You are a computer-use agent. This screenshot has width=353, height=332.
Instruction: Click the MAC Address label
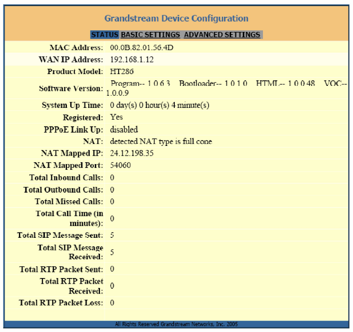pos(76,47)
